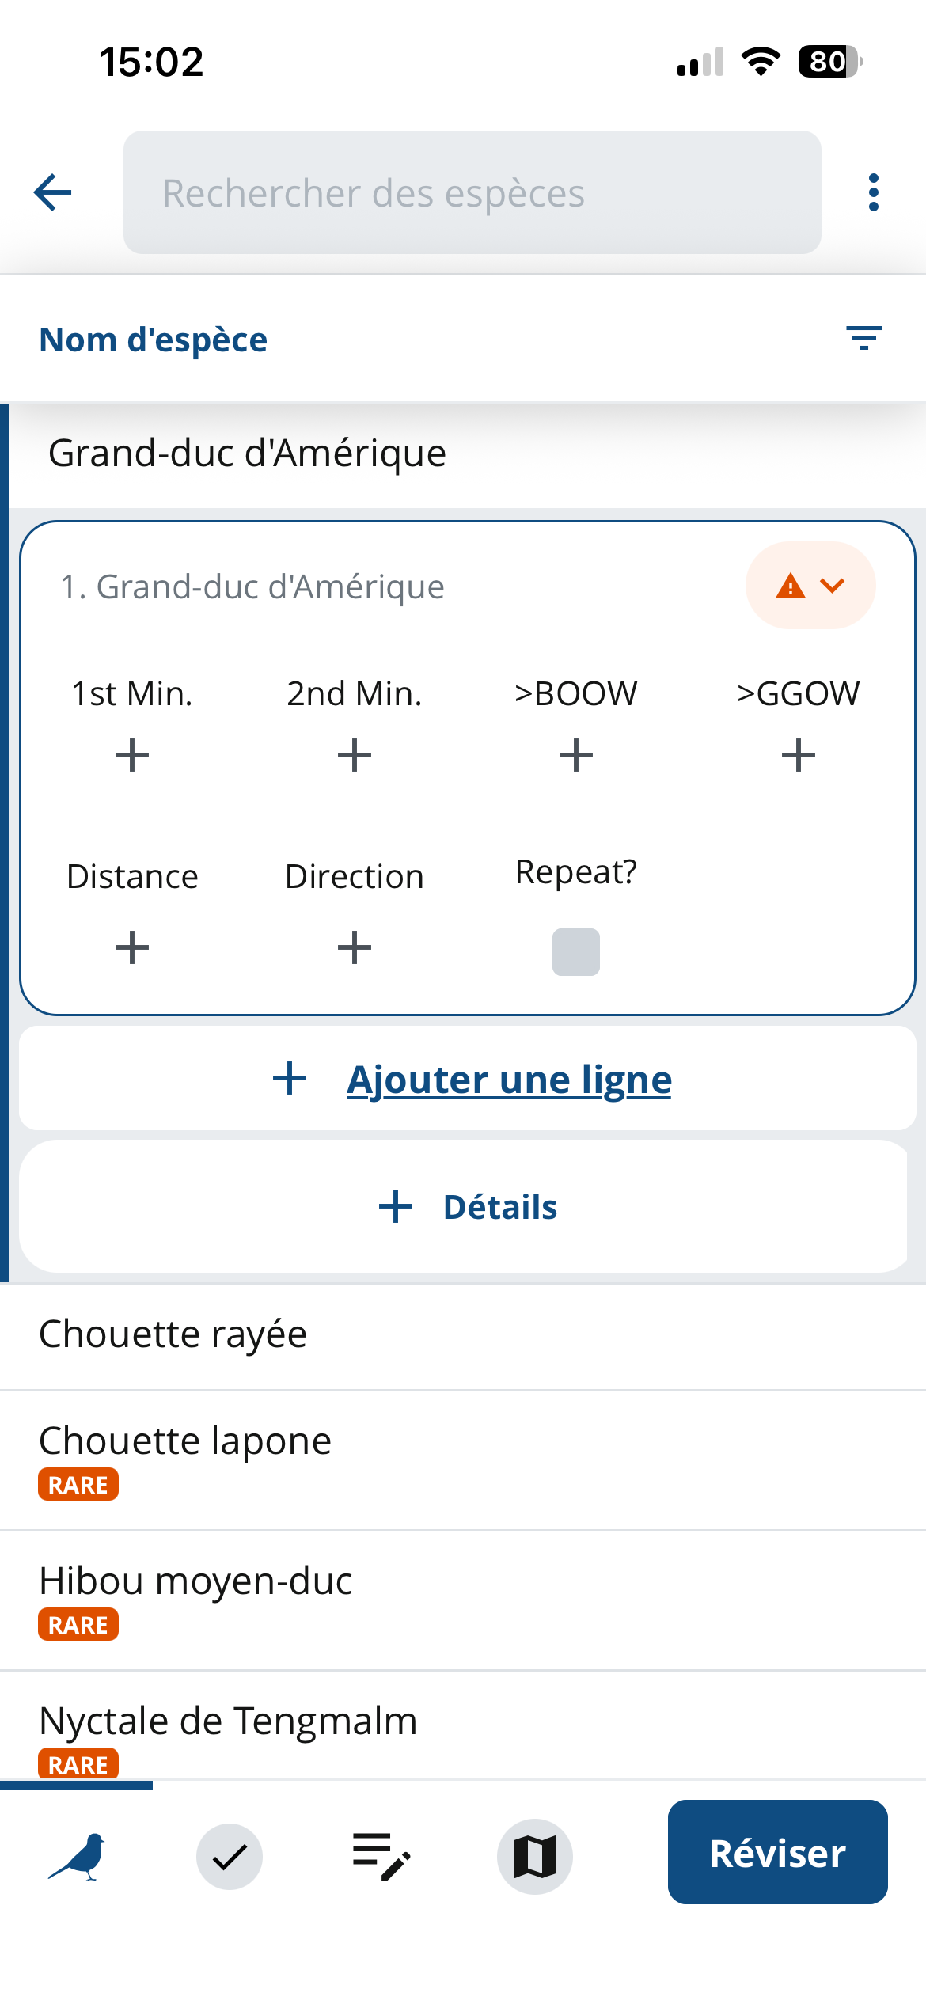Collapse the Grand-duc d'Amérique header row

pyautogui.click(x=247, y=454)
